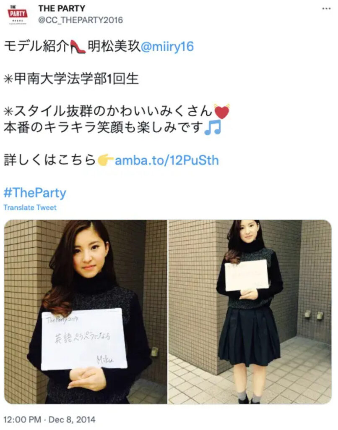Open the three-dot more options menu

(326, 8)
